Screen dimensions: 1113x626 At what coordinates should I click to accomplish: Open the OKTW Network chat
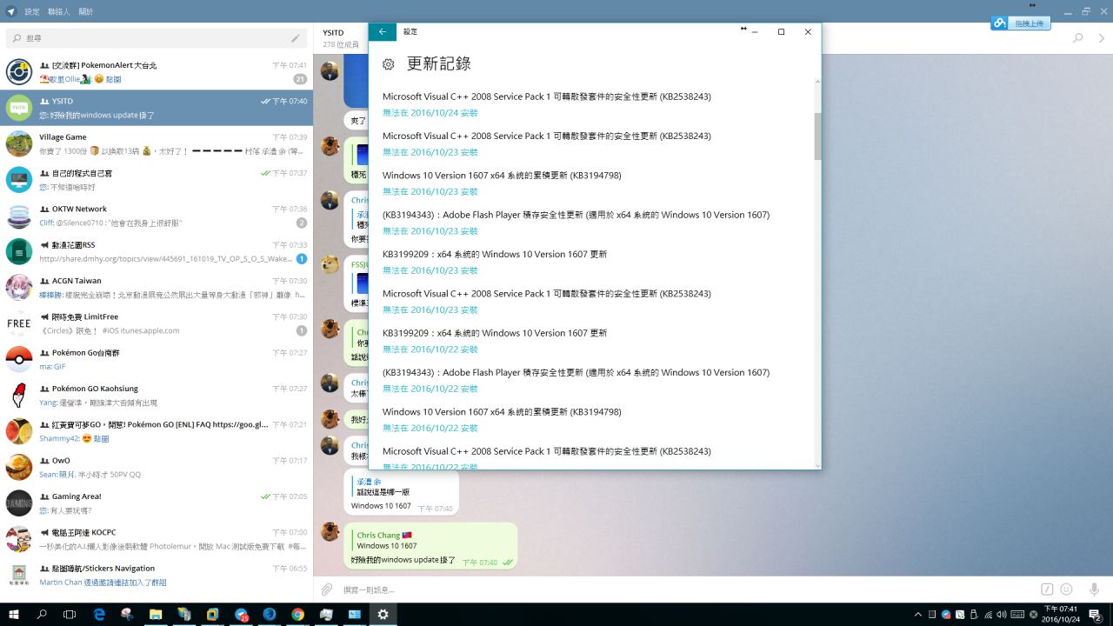pos(157,216)
